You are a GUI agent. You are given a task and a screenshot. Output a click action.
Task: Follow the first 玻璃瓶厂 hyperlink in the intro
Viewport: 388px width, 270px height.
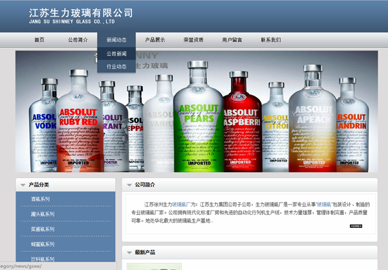click(181, 205)
